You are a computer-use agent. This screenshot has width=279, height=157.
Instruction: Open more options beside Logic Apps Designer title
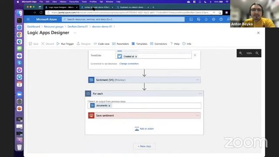click(x=75, y=33)
